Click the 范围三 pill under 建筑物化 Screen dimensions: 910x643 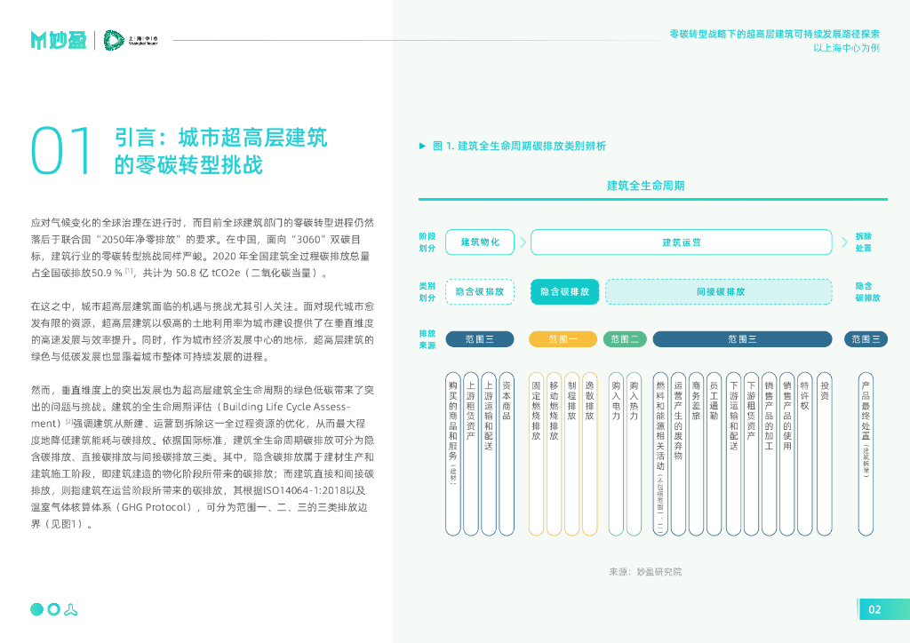pos(480,339)
